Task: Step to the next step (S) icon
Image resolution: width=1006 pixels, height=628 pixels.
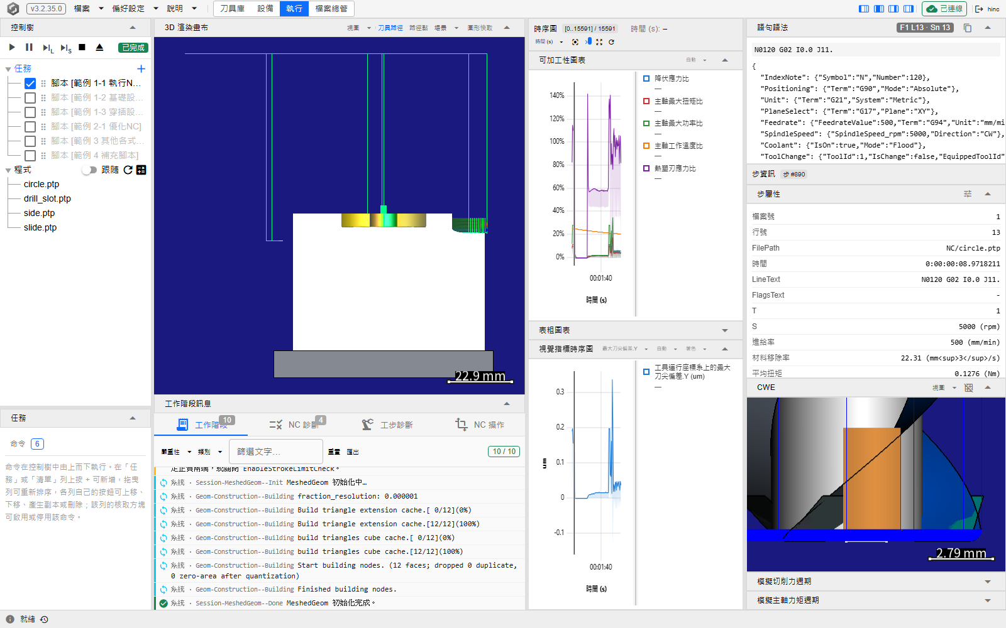Action: [66, 48]
